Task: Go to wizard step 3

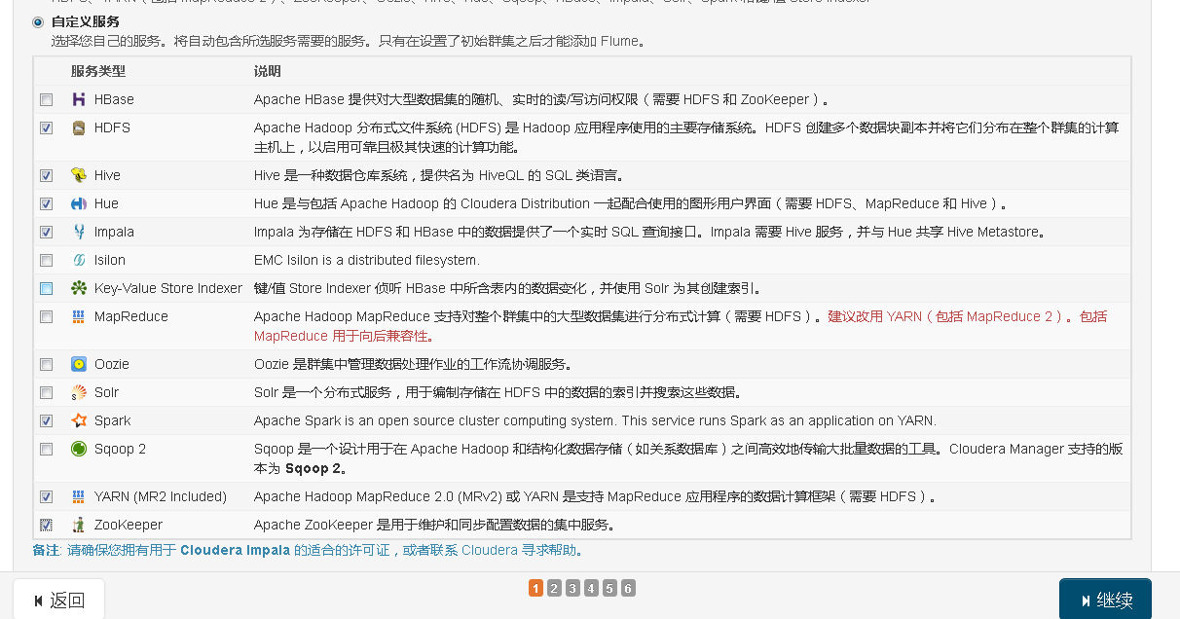Action: click(572, 588)
